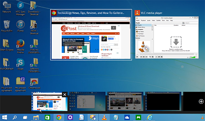Screen dimensions: 205x121
Task: Select the Chrome Technology News window thumbnail
Action: click(91, 35)
